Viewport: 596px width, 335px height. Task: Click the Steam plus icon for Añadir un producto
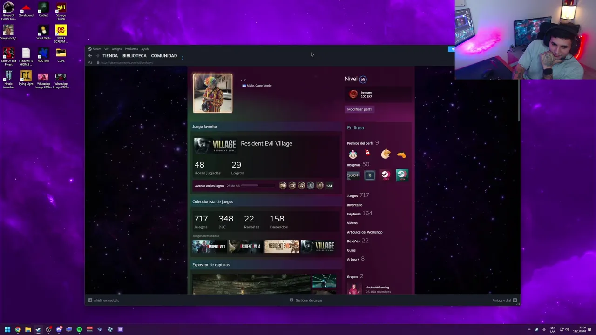(90, 300)
